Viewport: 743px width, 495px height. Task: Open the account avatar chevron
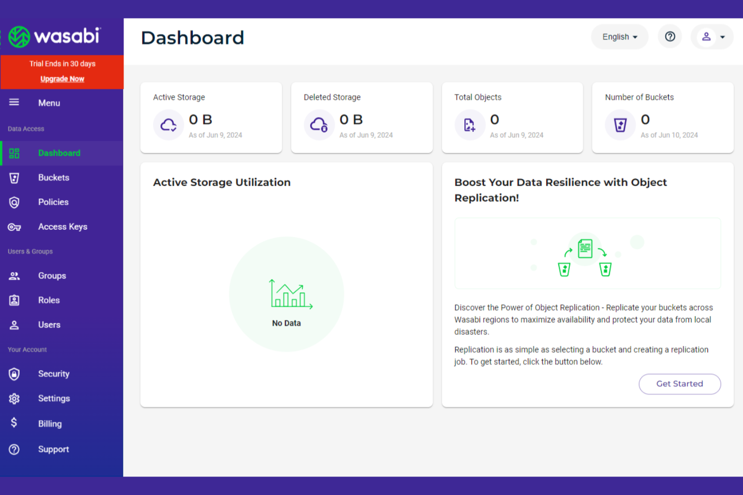[723, 37]
